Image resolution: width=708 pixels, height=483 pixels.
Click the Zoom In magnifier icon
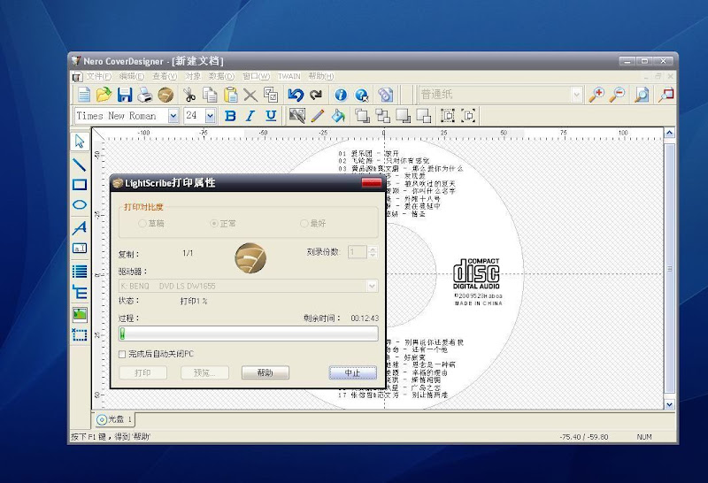click(x=596, y=95)
